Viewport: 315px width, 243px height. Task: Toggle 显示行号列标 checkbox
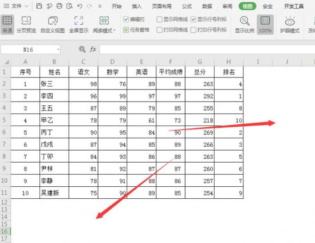(x=193, y=19)
